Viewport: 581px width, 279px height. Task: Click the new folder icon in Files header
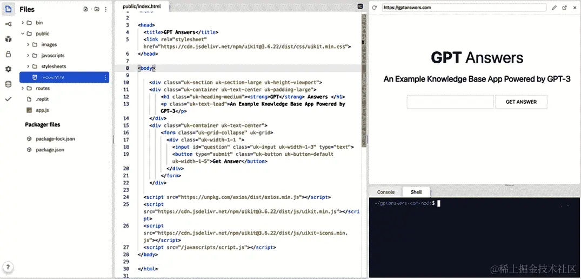pyautogui.click(x=97, y=9)
